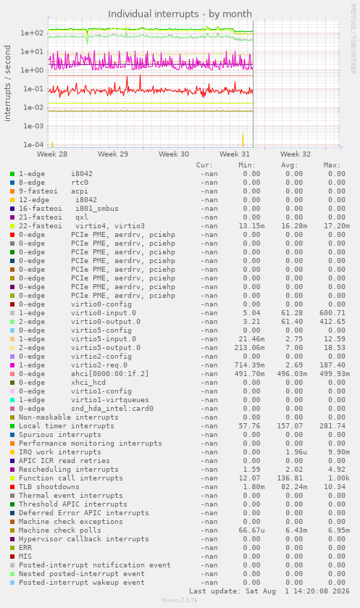Click the Max column header

[x=332, y=165]
